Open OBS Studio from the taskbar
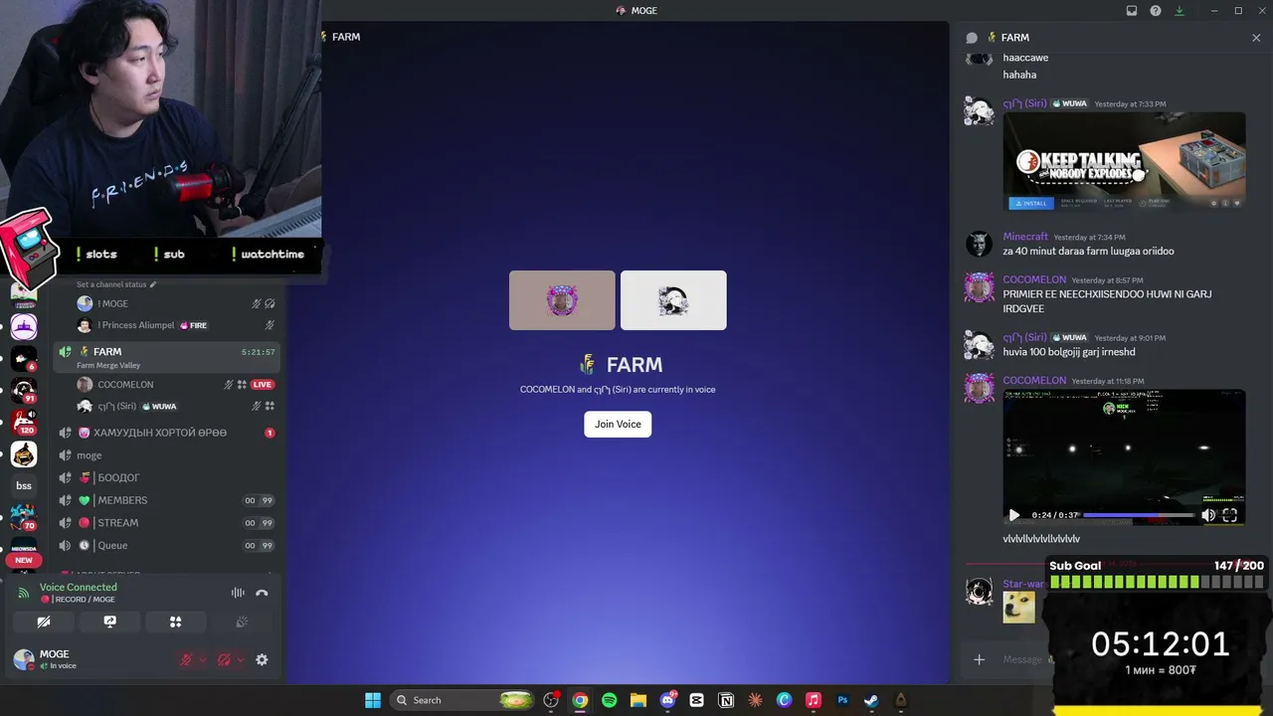Image resolution: width=1273 pixels, height=716 pixels. (551, 700)
